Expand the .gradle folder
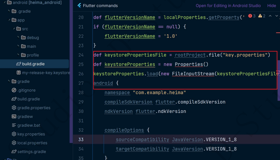The image size is (280, 160). pyautogui.click(x=9, y=11)
